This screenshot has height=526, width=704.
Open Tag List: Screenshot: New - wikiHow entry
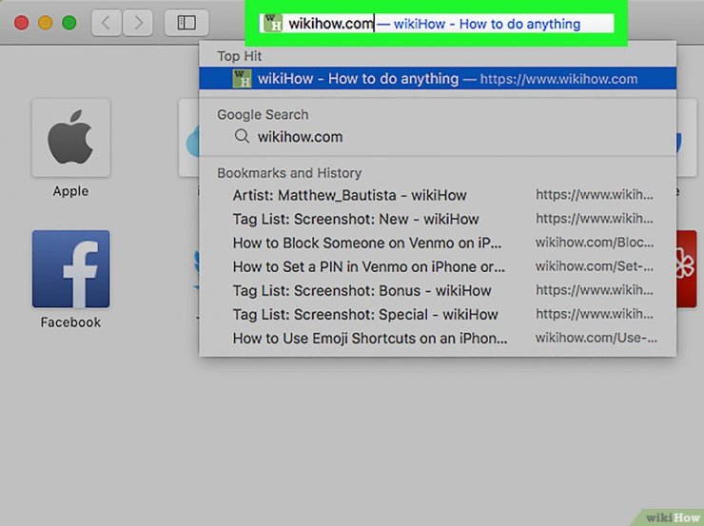[x=438, y=219]
